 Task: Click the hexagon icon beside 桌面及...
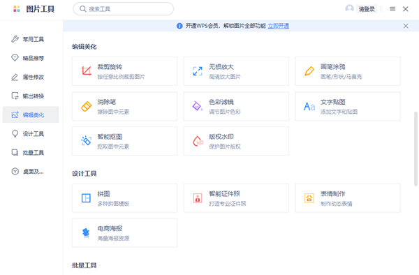point(15,172)
